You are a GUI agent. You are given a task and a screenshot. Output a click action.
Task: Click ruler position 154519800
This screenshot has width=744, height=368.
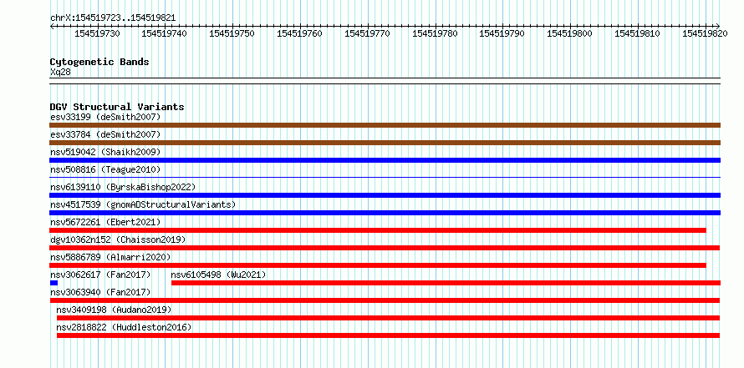pyautogui.click(x=570, y=33)
